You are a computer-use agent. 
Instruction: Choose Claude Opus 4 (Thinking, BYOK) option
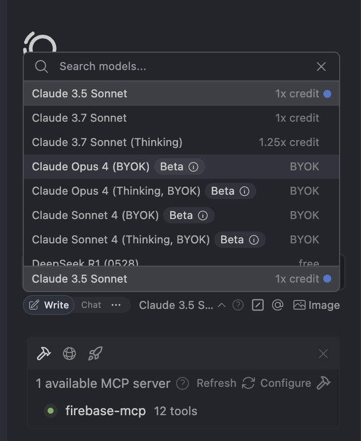click(181, 191)
